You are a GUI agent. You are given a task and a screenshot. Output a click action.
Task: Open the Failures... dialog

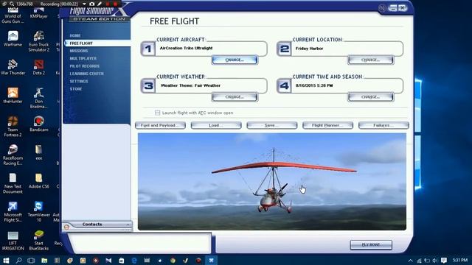tap(383, 125)
